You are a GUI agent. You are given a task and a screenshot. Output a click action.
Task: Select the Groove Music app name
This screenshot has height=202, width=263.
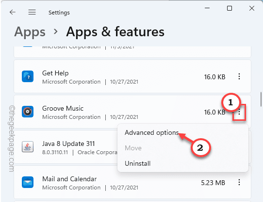pyautogui.click(x=63, y=108)
